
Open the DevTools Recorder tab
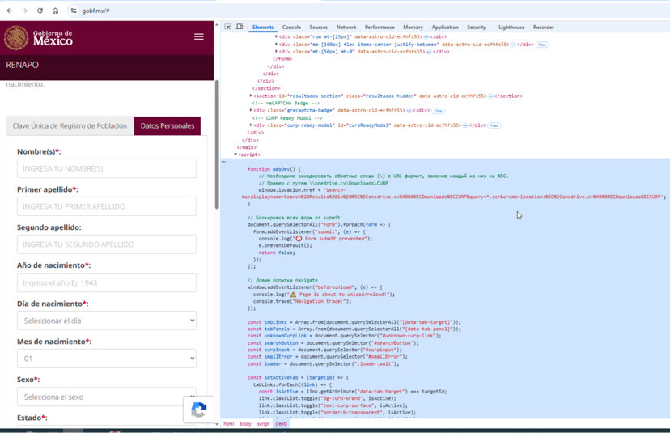tap(544, 27)
